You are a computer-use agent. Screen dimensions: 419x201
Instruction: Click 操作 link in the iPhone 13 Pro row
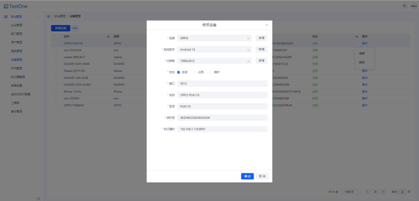click(365, 91)
